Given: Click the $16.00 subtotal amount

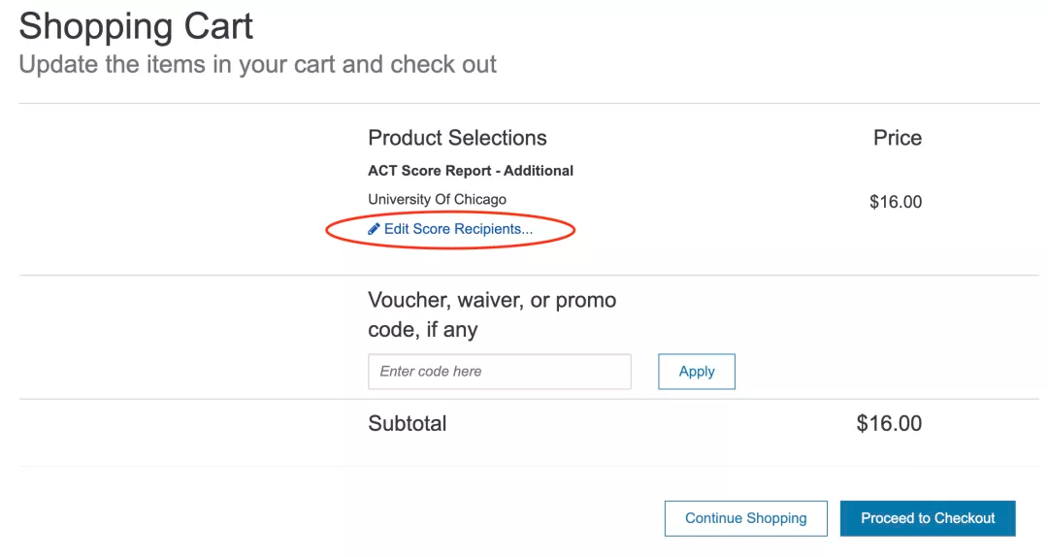Looking at the screenshot, I should click(x=889, y=423).
